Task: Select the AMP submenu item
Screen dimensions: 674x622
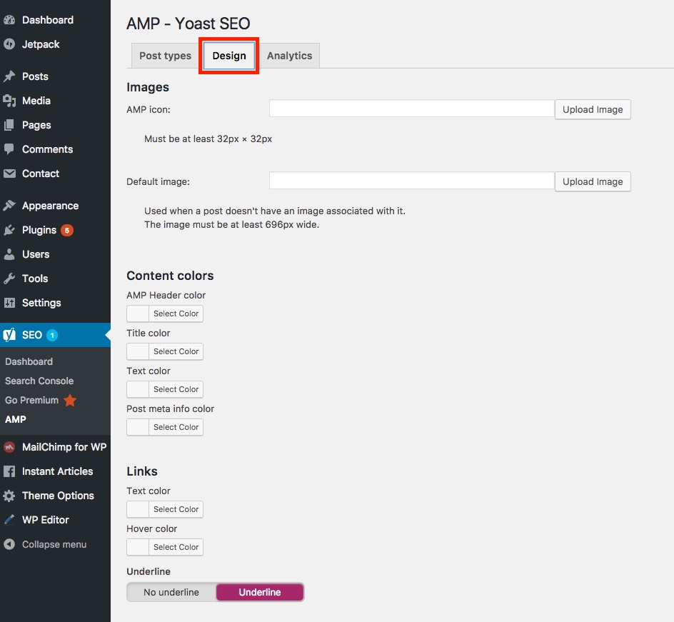Action: click(x=16, y=419)
